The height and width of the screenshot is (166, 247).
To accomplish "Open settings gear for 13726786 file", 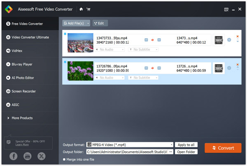I will 229,68.
